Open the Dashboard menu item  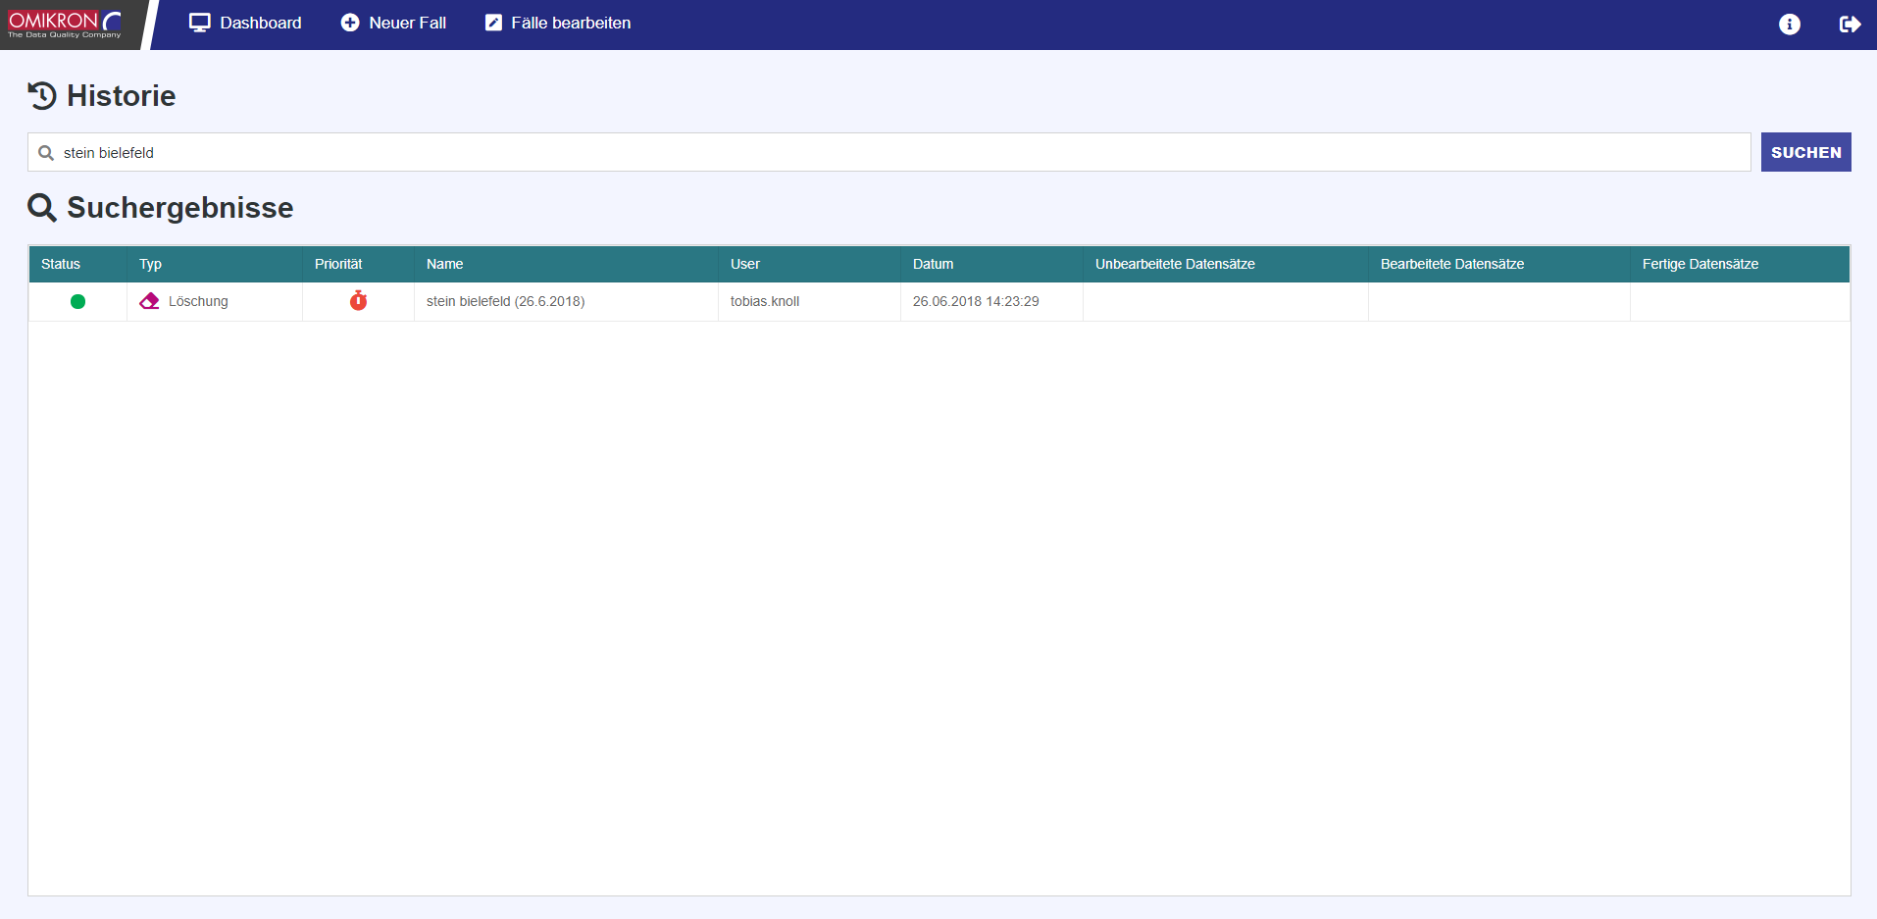(245, 23)
